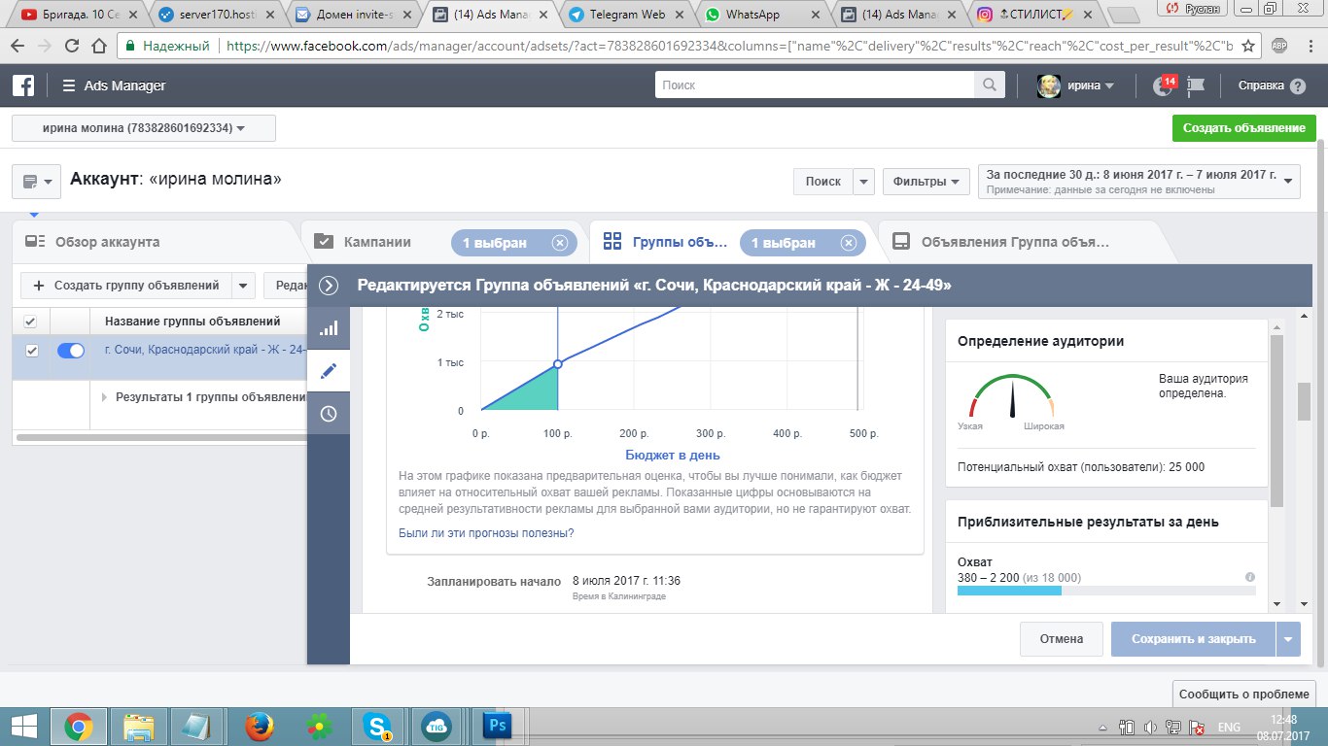Open notifications globe with 14 badge

point(1164,85)
